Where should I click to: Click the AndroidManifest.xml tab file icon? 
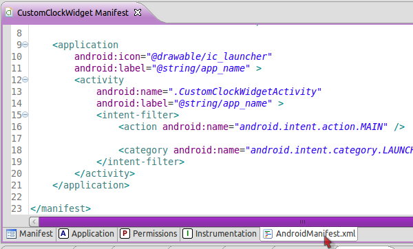268,234
